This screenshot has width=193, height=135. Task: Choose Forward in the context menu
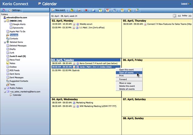[129, 79]
